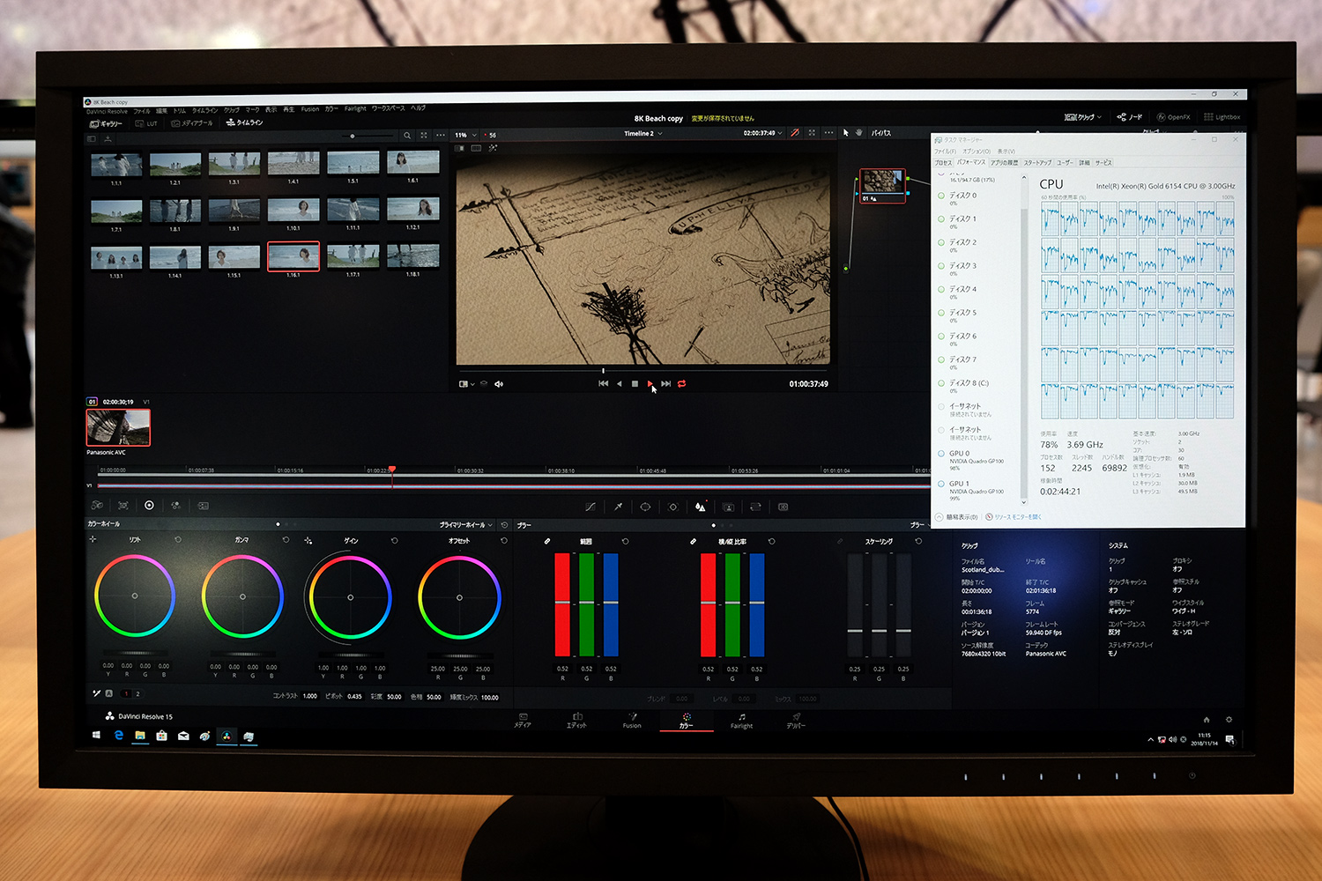Image resolution: width=1322 pixels, height=881 pixels.
Task: Open the Key palette icon
Action: tap(728, 507)
